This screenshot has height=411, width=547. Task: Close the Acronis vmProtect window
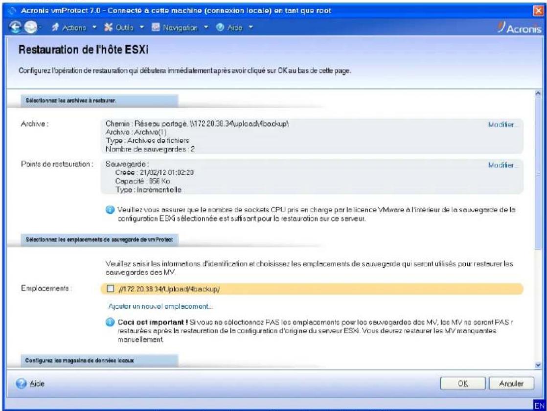539,10
